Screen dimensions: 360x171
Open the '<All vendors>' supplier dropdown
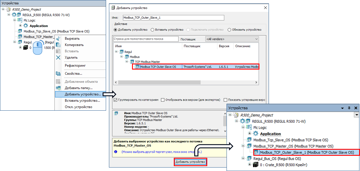coord(232,39)
